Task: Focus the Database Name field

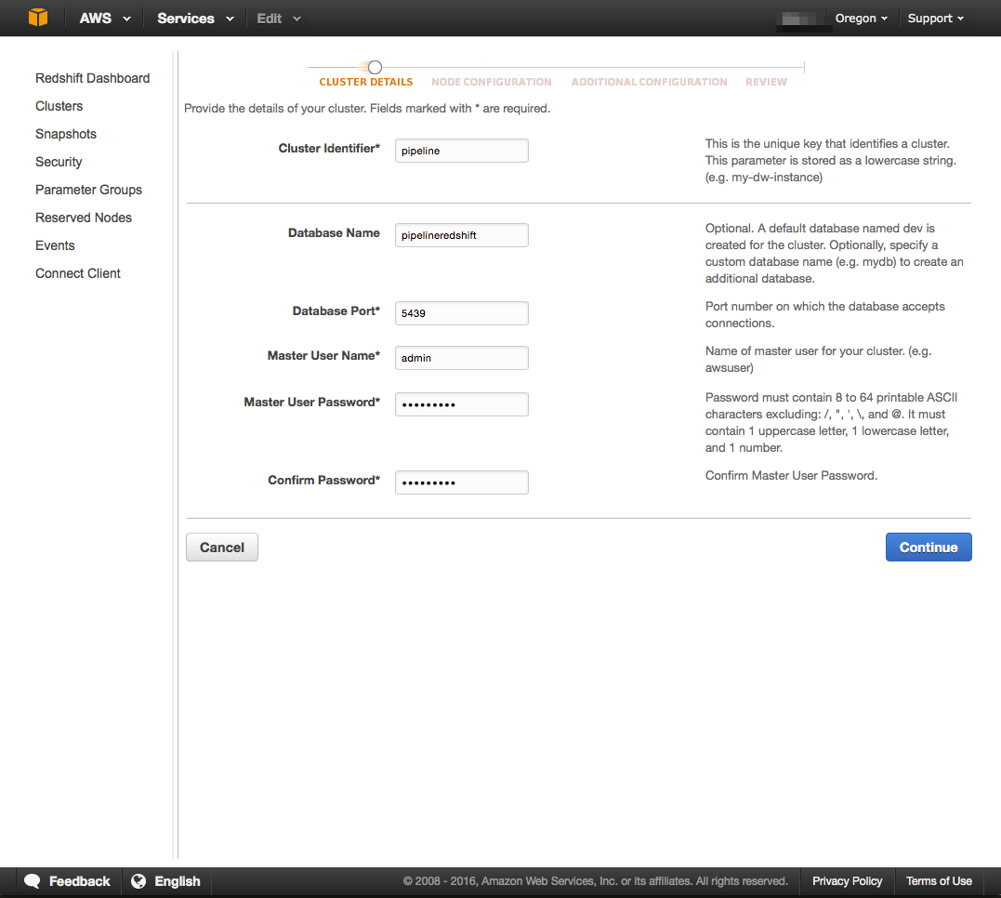Action: [x=462, y=235]
